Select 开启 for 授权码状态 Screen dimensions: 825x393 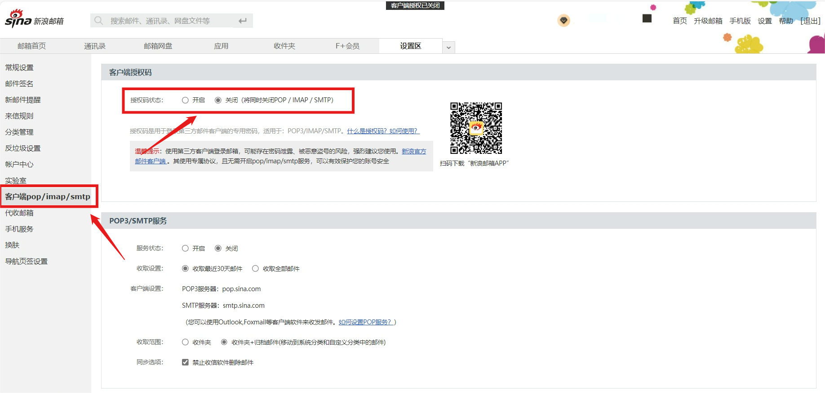pos(185,100)
